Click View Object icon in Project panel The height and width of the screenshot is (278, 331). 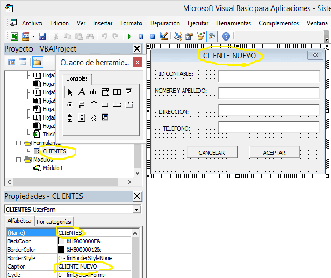point(23,62)
